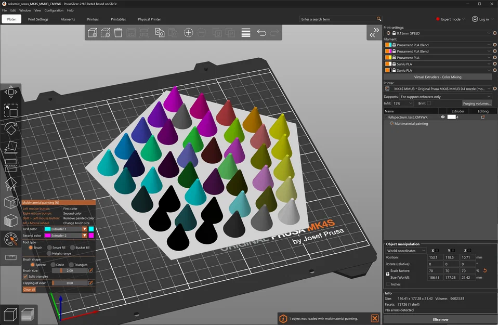Viewport: 498px width, 325px height.
Task: Open the Prusament PLA filament dropdown
Action: pyautogui.click(x=438, y=58)
